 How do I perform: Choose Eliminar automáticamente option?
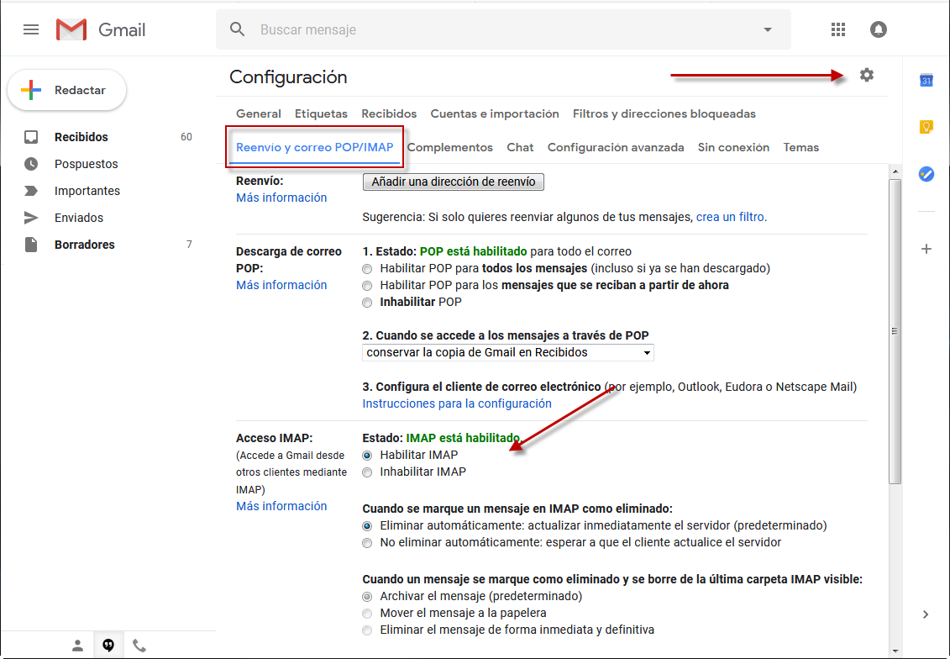click(367, 525)
